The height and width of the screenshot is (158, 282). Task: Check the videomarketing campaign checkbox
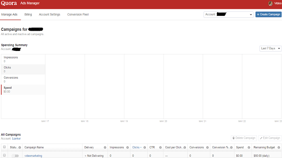tap(4, 155)
